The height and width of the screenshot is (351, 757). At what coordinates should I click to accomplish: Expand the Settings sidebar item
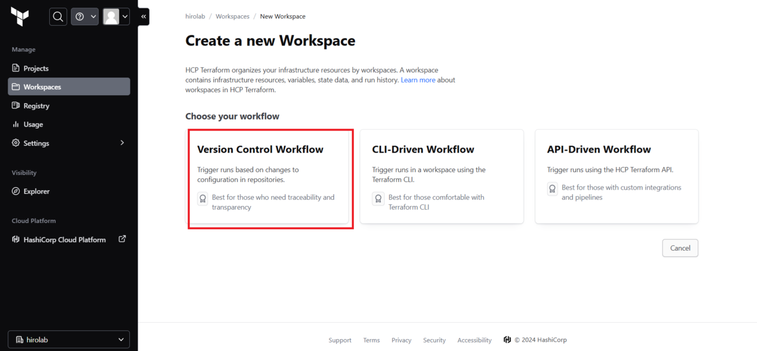[69, 143]
